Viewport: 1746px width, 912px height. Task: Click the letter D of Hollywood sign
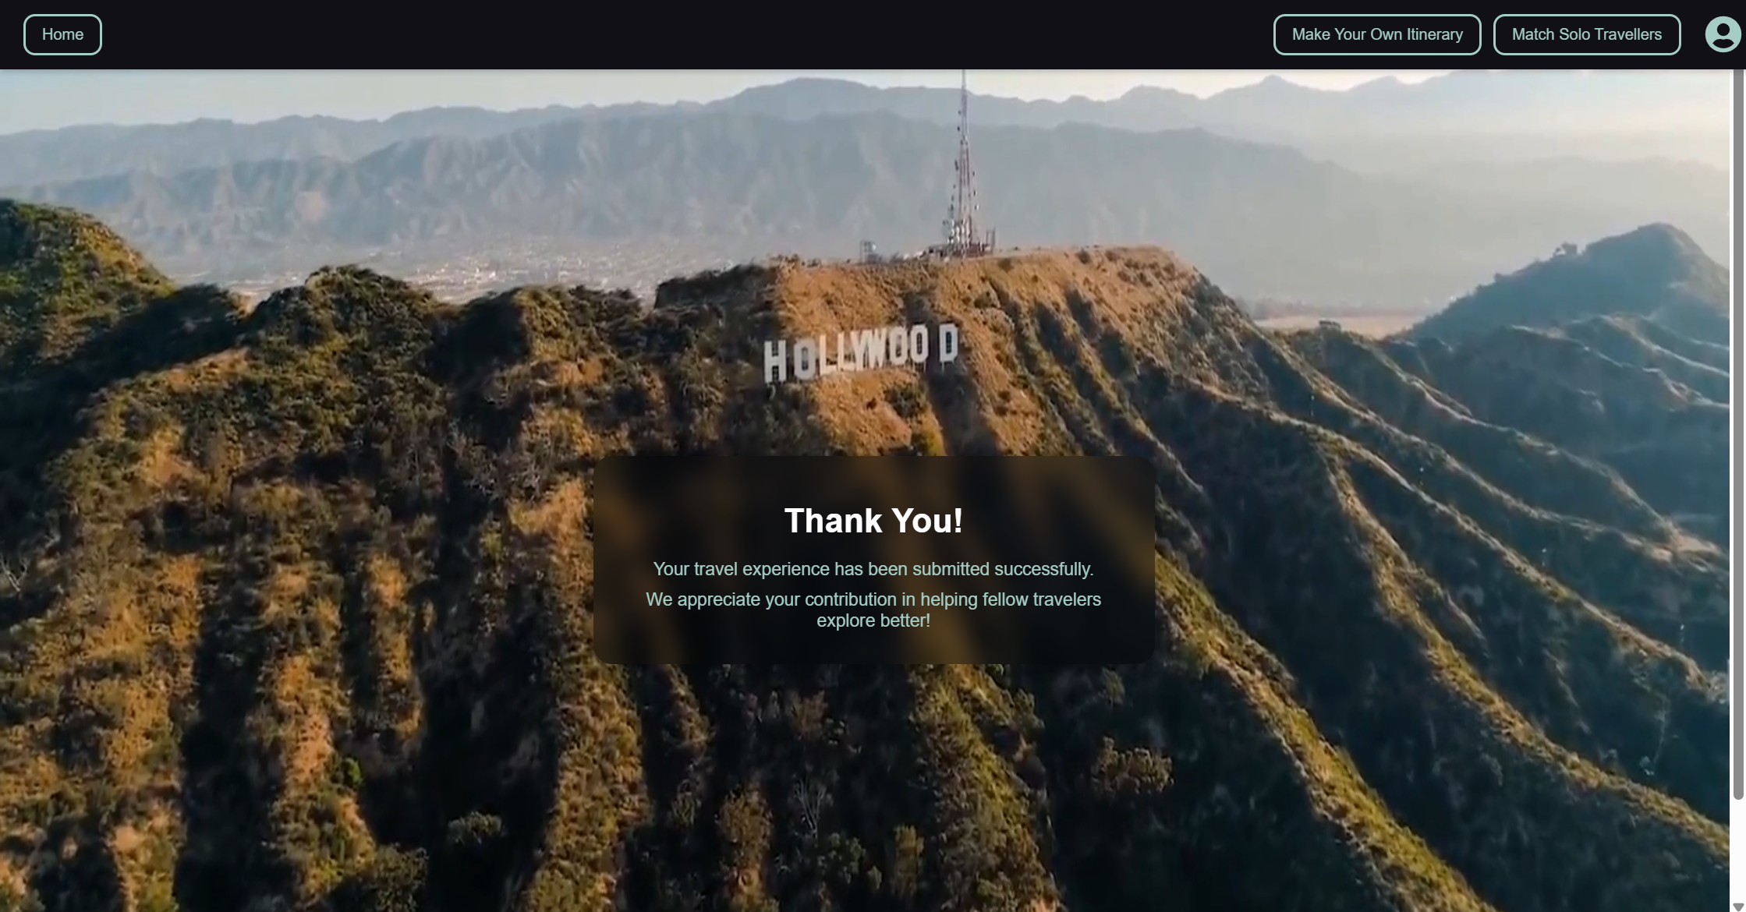(x=947, y=344)
